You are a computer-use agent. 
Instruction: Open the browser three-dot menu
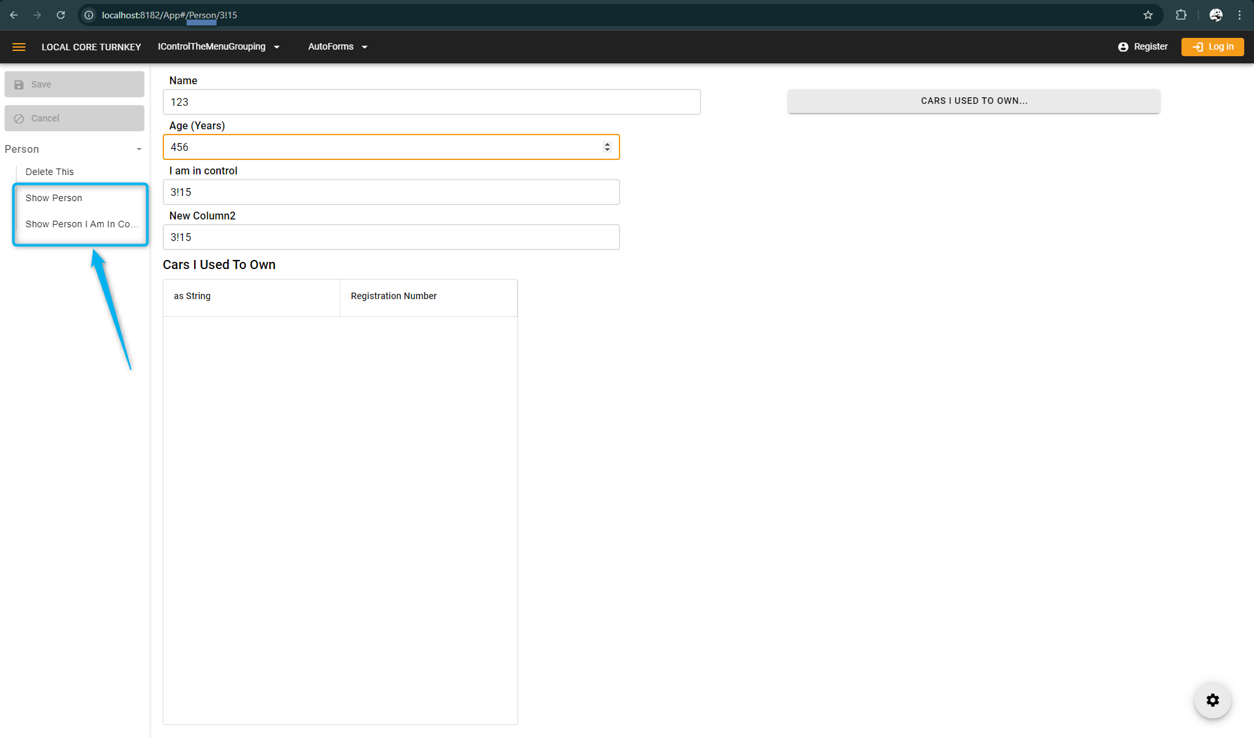[x=1240, y=15]
